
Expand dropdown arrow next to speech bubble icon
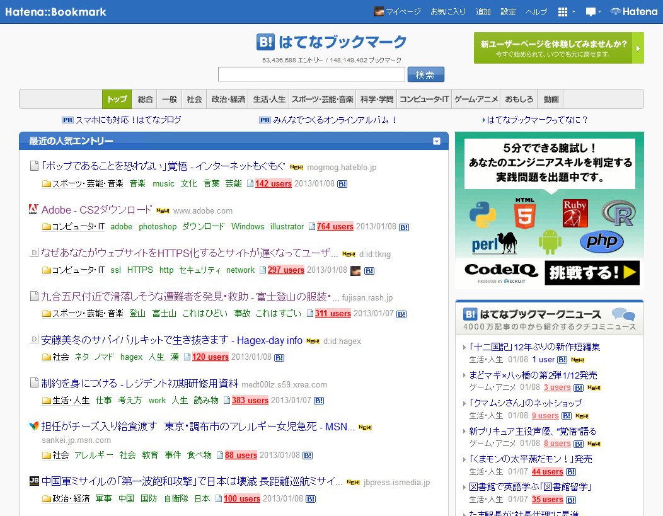pos(599,12)
